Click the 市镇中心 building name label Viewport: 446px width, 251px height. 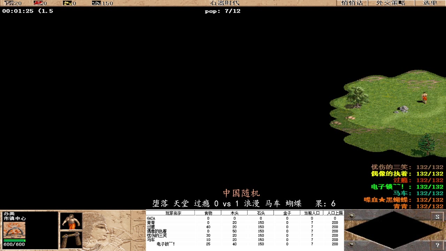(x=15, y=219)
